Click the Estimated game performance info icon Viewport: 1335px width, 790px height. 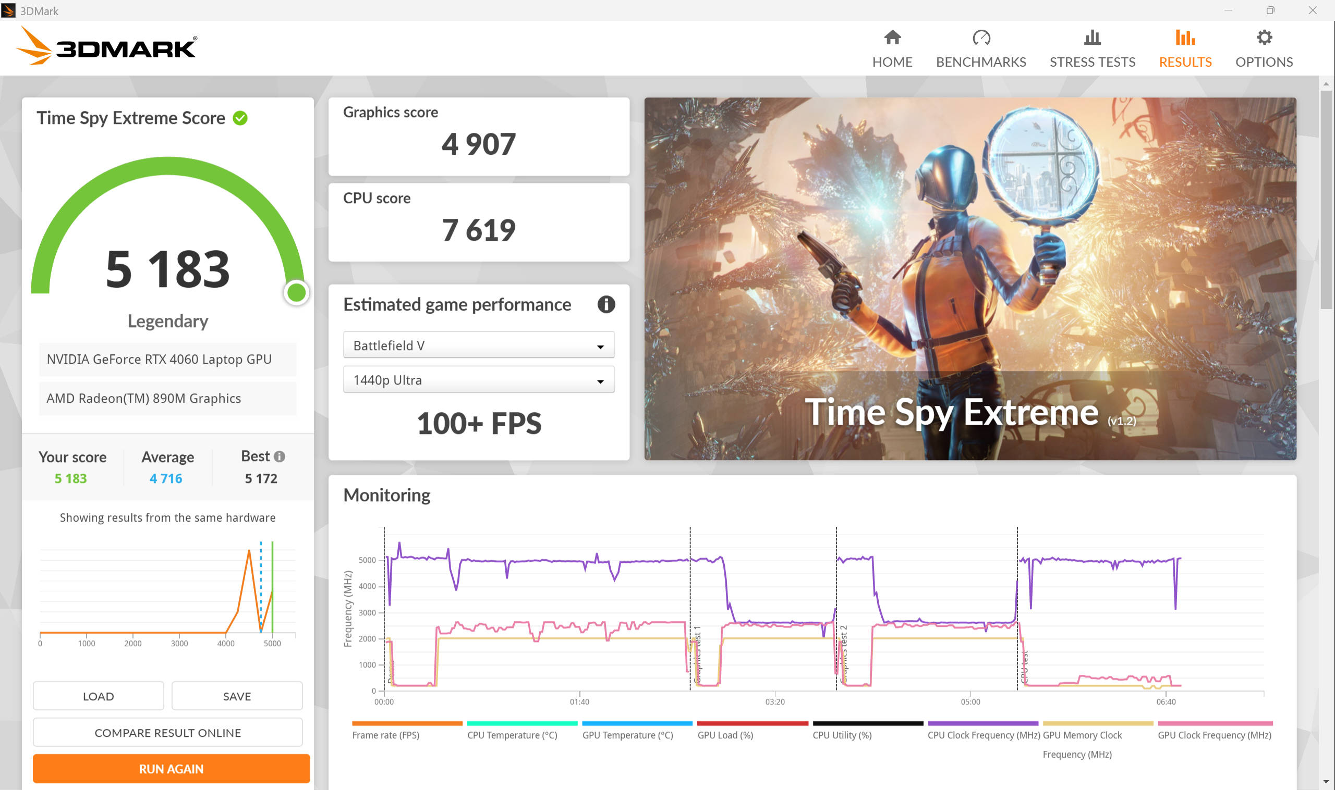click(x=606, y=304)
